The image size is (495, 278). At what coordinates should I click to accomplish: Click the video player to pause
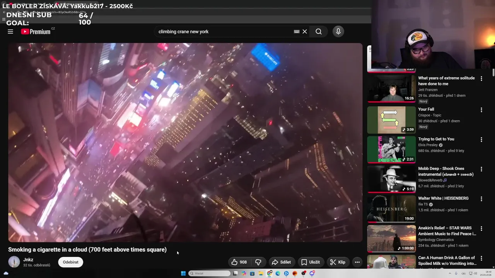tap(185, 142)
